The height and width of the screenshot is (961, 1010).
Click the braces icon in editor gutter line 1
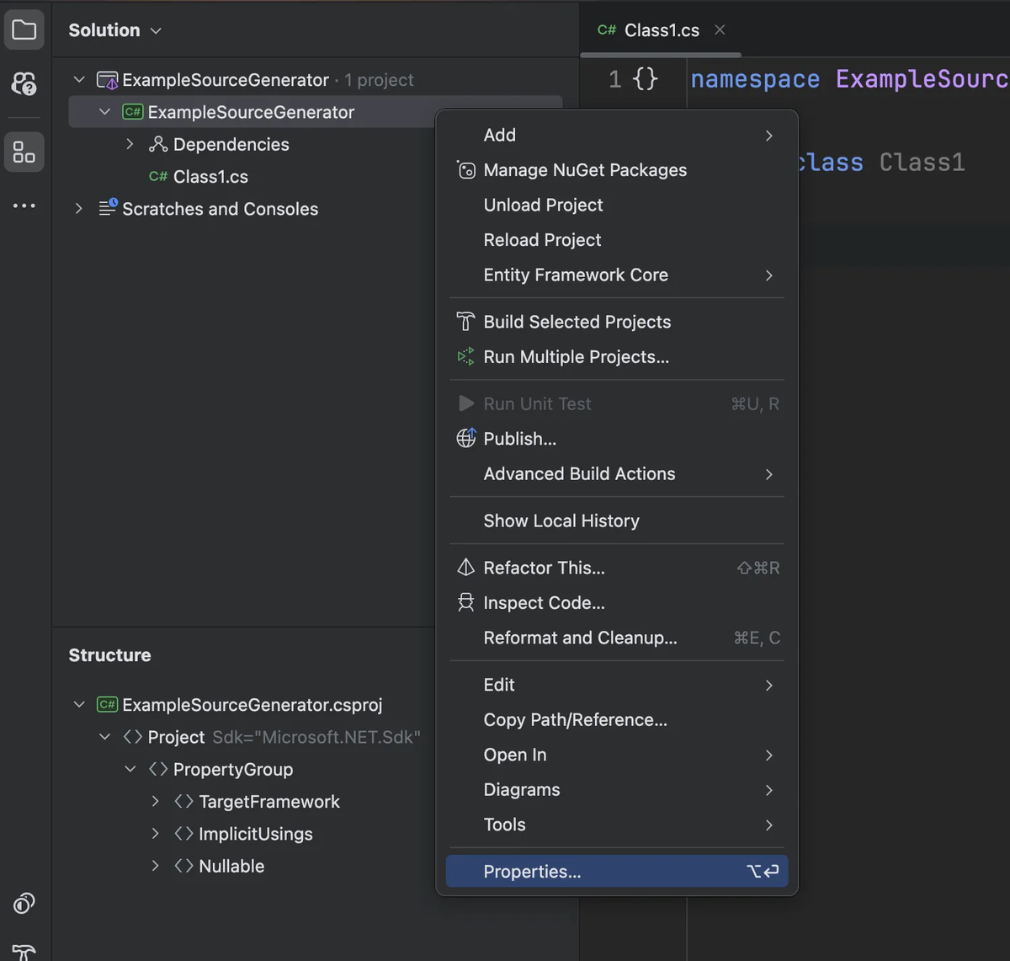(646, 79)
